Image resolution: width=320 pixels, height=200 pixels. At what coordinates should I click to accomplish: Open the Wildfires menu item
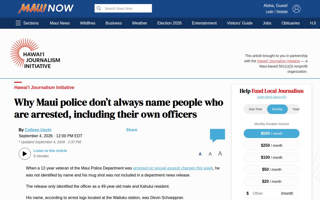pos(87,23)
